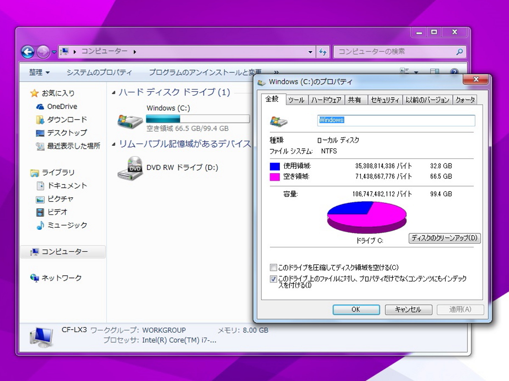Screen dimensions: 509x381
Task: Select the Windows (C:) drive icon in Explorer
Action: (130, 121)
